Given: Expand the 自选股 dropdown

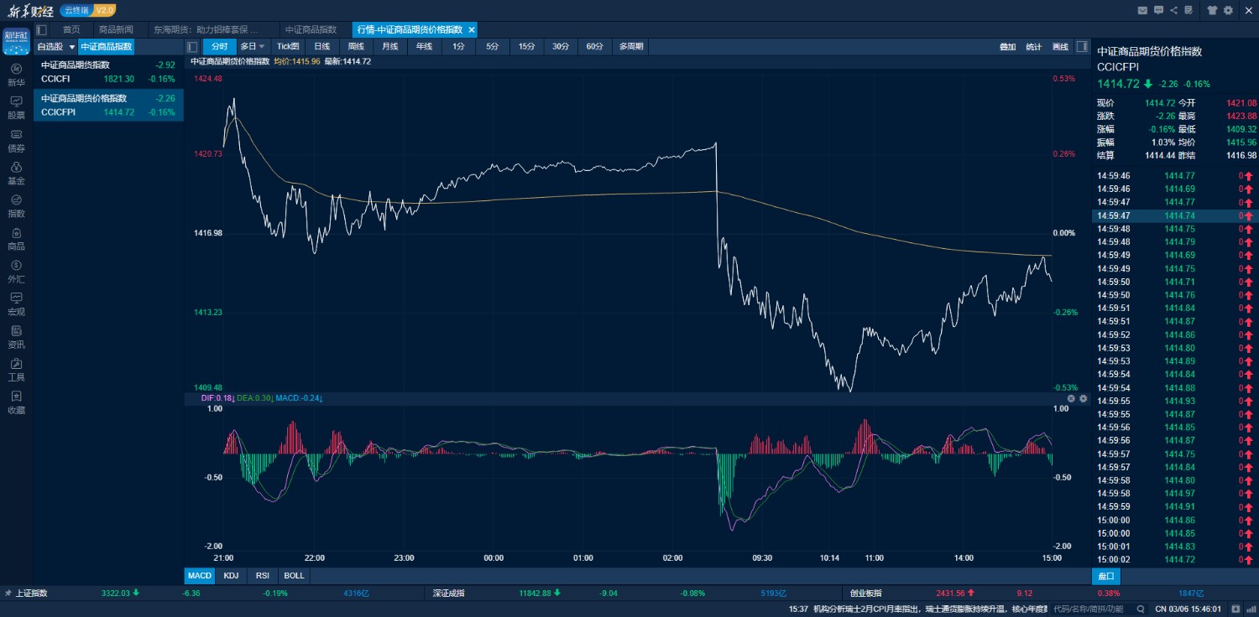Looking at the screenshot, I should pyautogui.click(x=71, y=47).
